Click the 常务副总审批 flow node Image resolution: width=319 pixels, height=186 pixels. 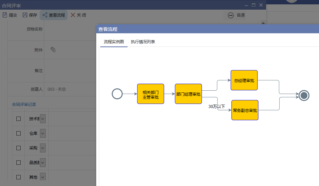point(245,110)
